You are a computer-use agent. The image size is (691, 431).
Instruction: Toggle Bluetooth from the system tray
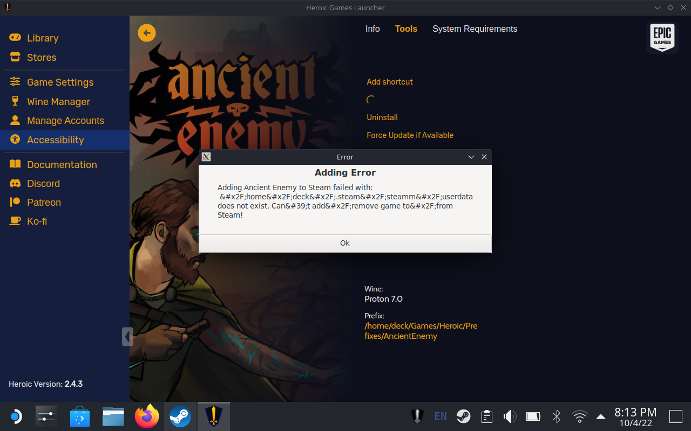(x=556, y=416)
